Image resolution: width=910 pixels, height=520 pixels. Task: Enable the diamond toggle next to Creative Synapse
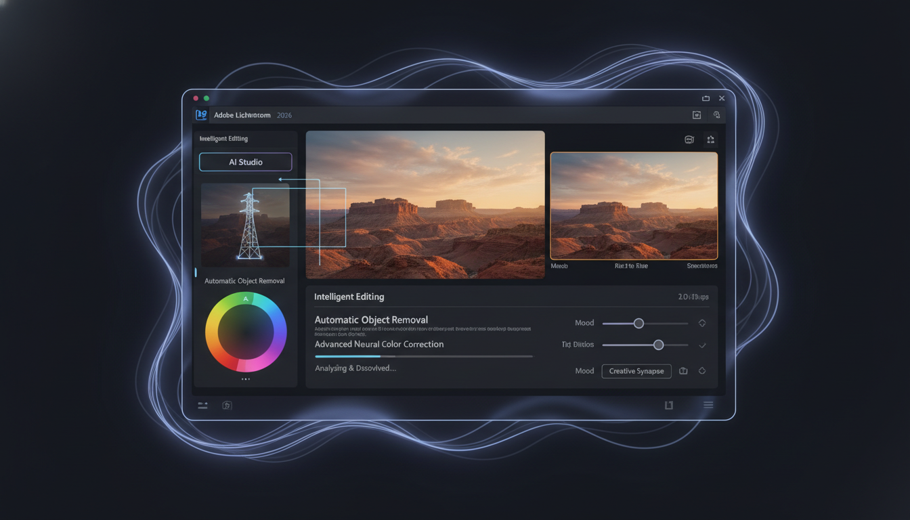coord(702,371)
